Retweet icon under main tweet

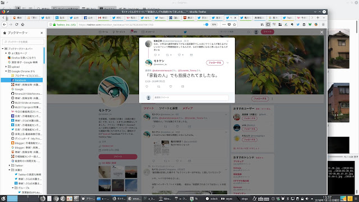click(x=159, y=86)
